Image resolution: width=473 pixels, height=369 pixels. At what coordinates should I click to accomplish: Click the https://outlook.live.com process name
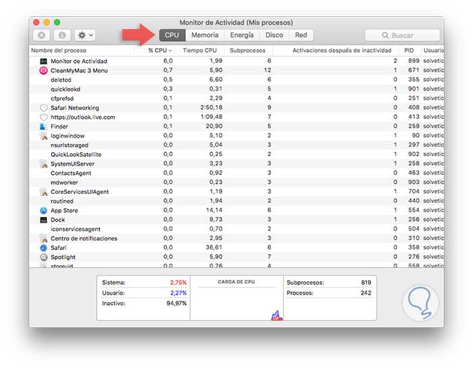pos(83,117)
